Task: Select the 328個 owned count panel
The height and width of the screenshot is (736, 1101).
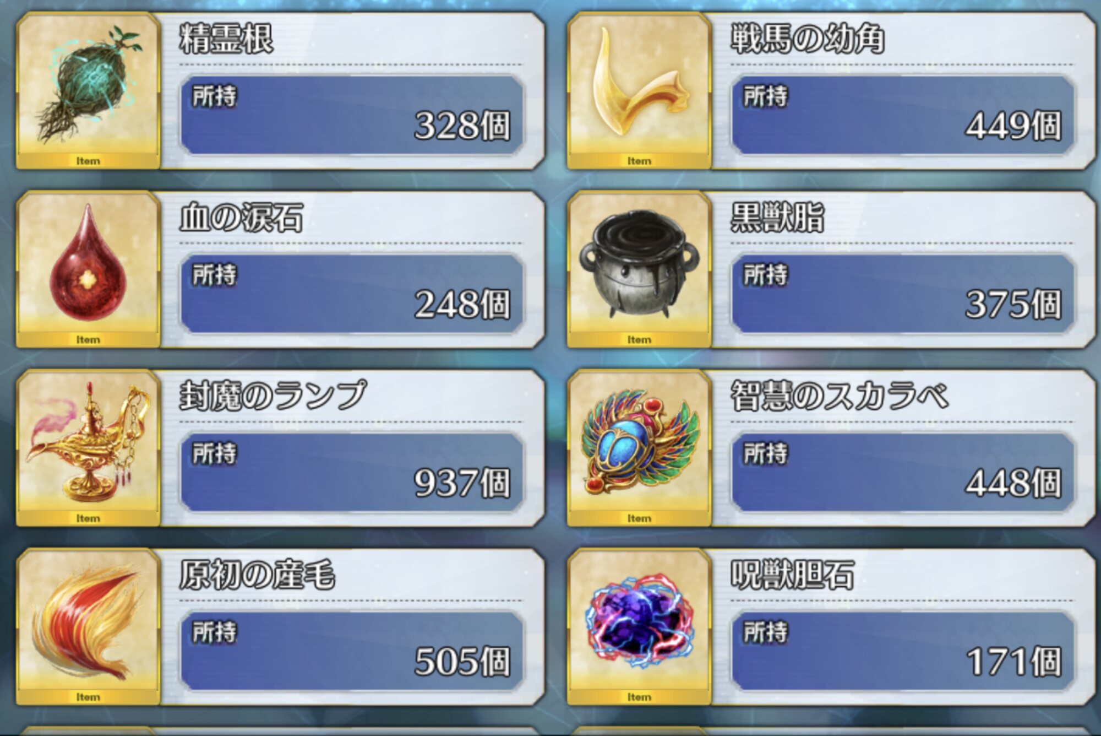Action: 352,115
